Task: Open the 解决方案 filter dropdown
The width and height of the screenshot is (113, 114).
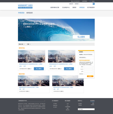Action: pyautogui.click(x=22, y=44)
